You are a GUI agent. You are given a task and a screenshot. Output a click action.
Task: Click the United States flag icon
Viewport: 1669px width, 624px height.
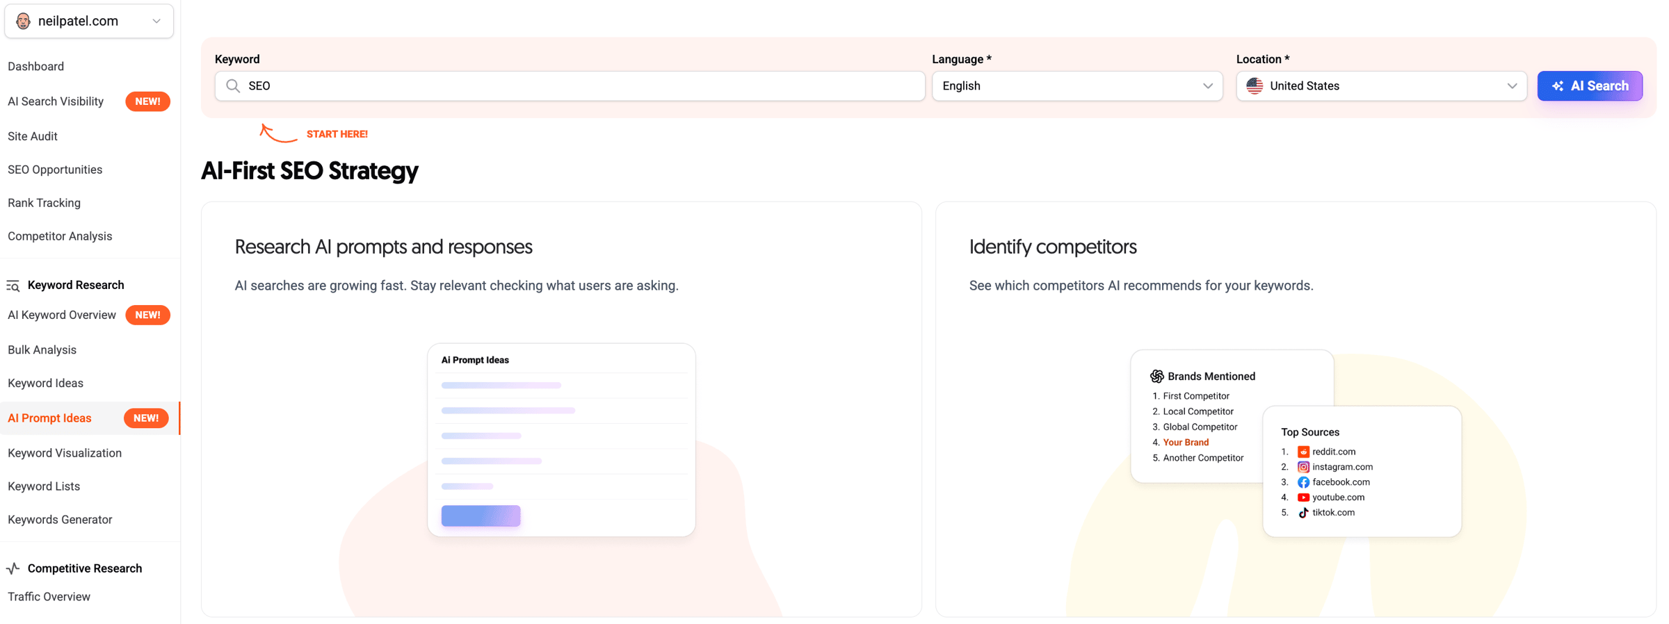click(x=1255, y=86)
